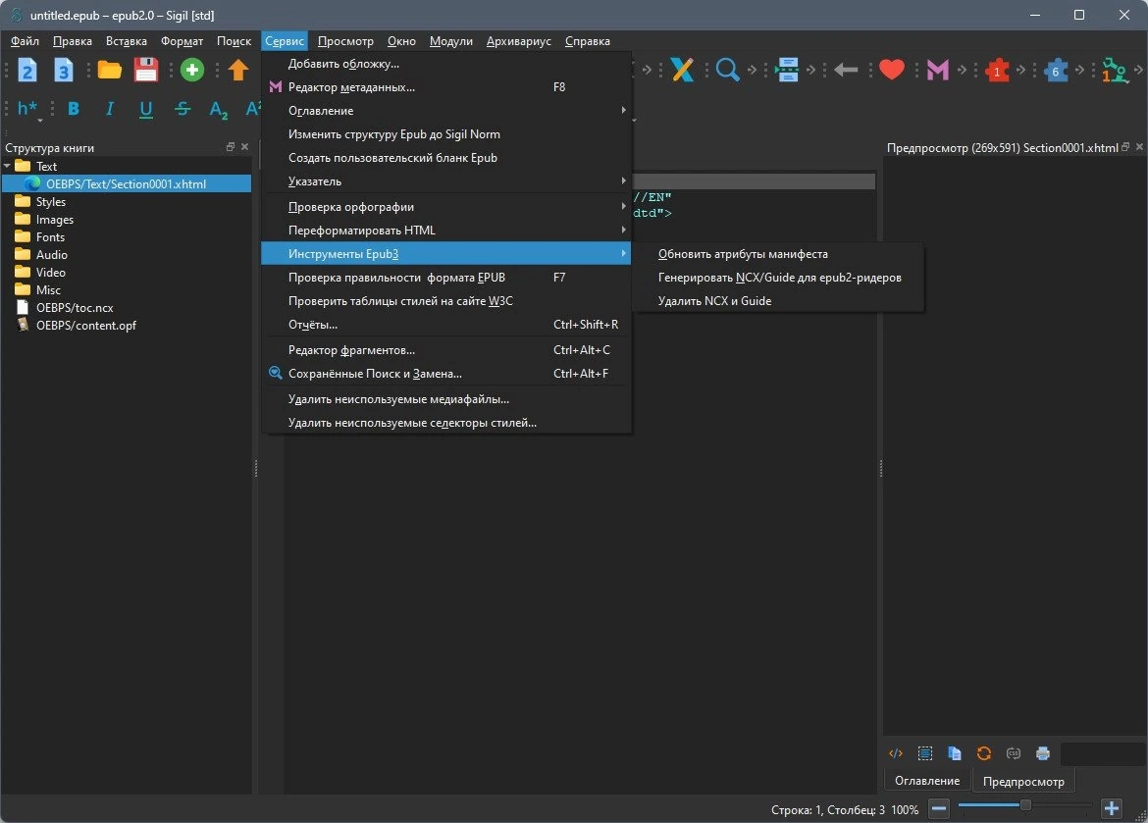Click the X pencil toolbar icon
Image resolution: width=1148 pixels, height=823 pixels.
click(682, 71)
